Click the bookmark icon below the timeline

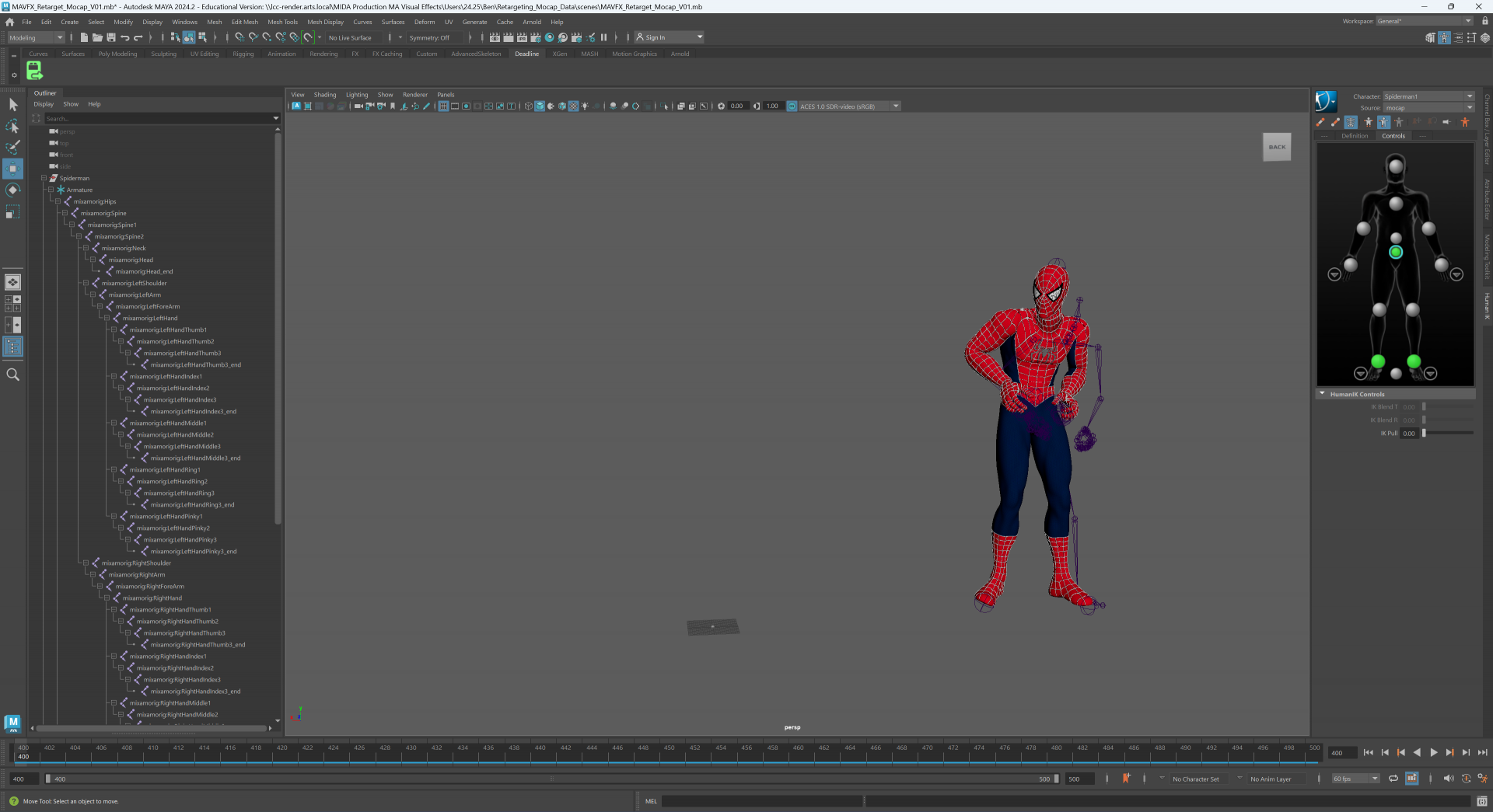point(1126,779)
